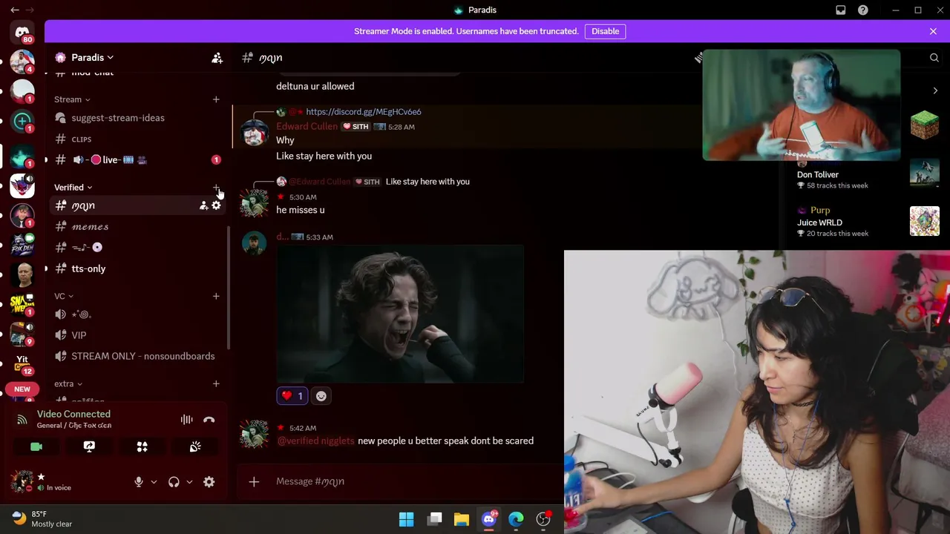Click the @verified role mention
950x534 pixels.
click(316, 441)
